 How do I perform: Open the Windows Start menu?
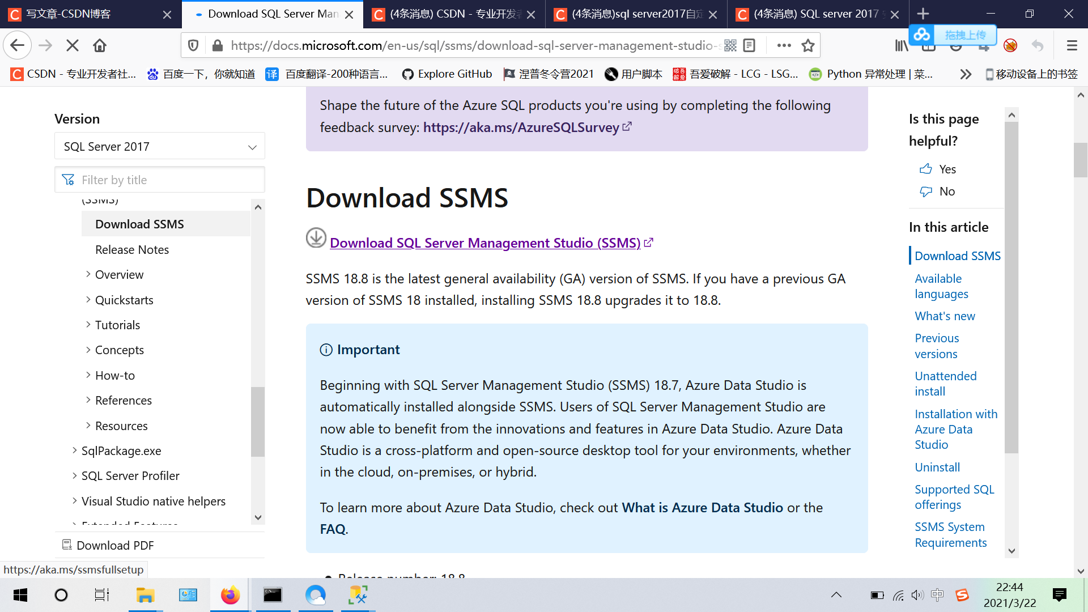[20, 595]
